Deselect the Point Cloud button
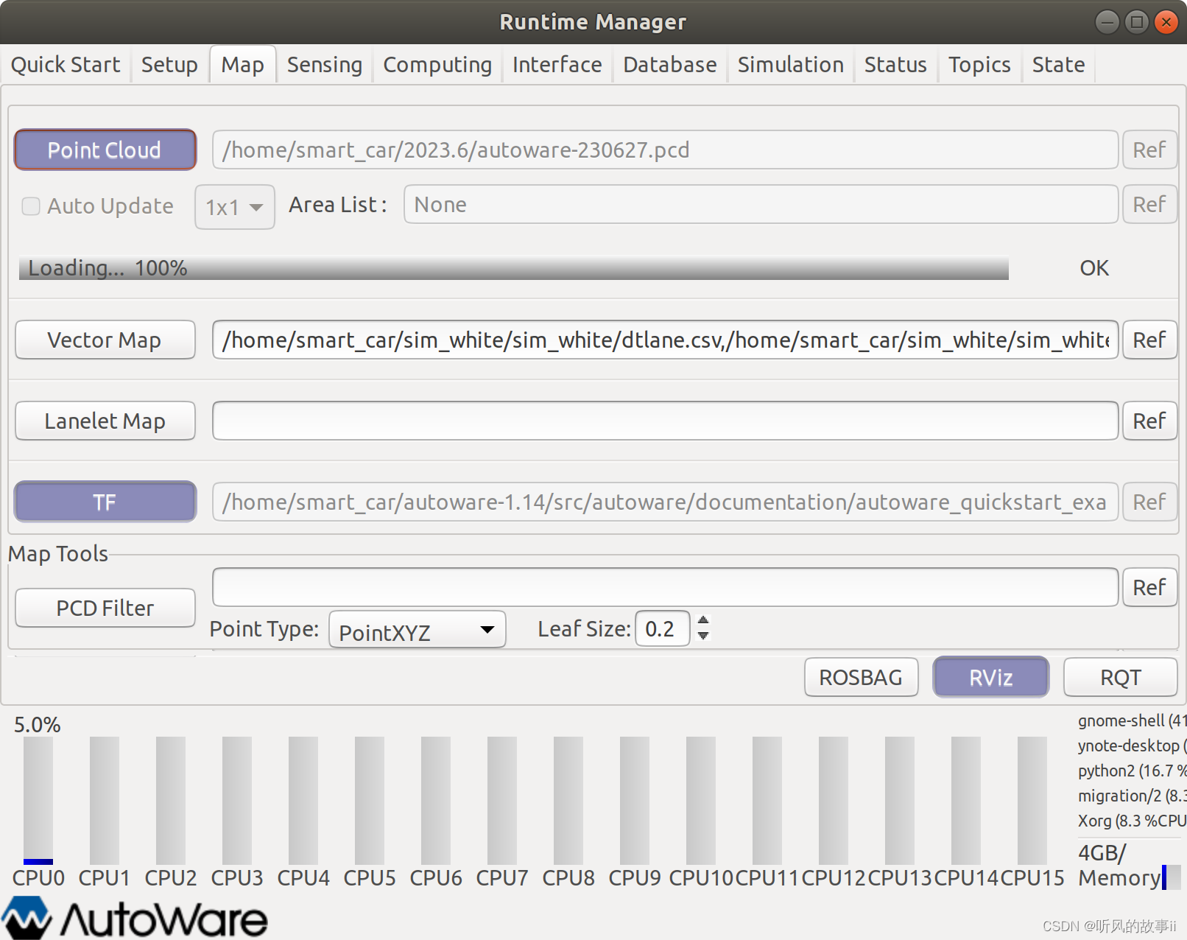 (105, 150)
